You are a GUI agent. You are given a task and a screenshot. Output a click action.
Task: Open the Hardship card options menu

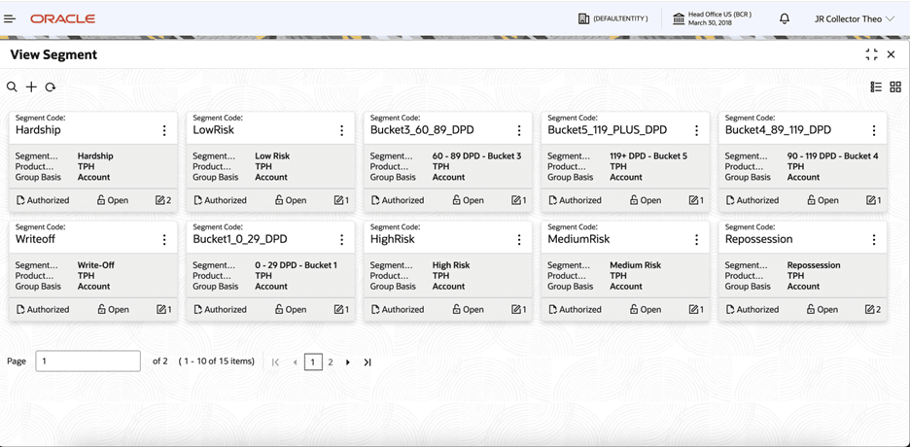164,130
